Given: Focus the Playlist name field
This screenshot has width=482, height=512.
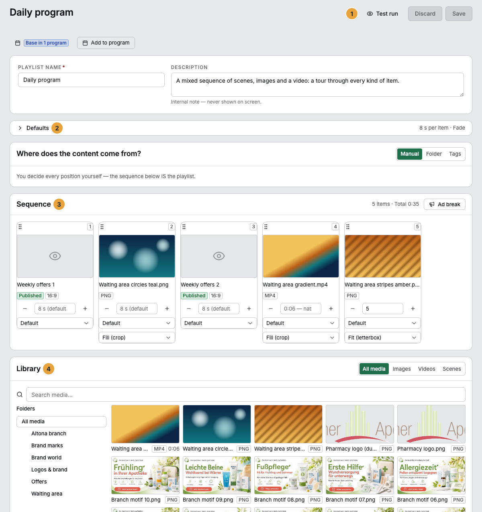Looking at the screenshot, I should coord(91,80).
